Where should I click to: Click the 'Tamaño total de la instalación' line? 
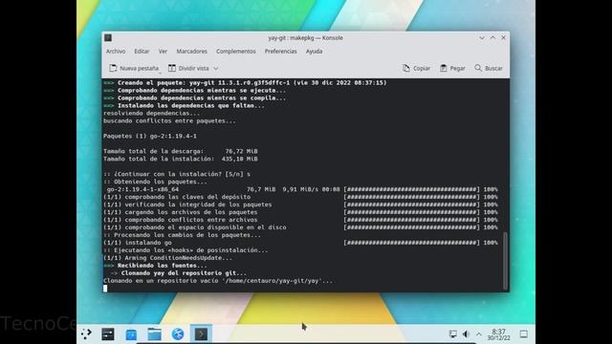click(x=181, y=159)
